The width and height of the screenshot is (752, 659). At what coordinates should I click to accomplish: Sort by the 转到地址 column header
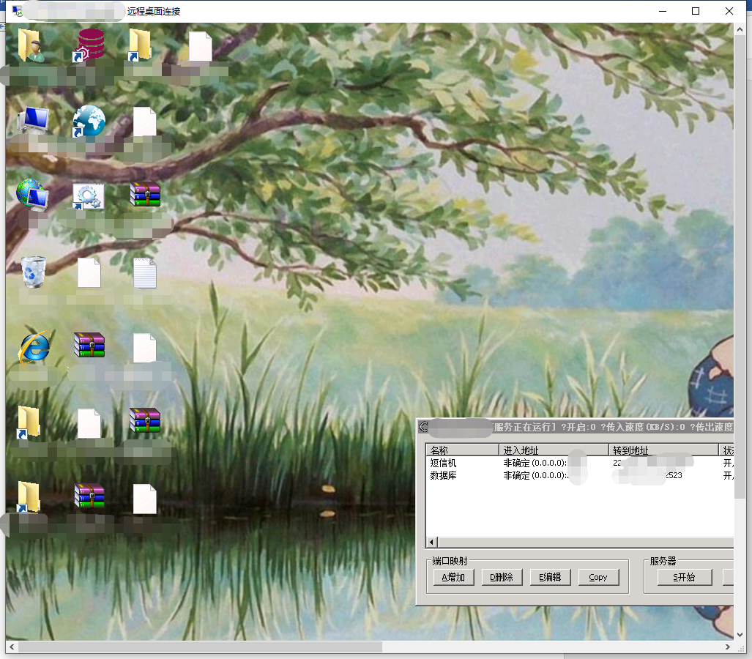pos(663,450)
